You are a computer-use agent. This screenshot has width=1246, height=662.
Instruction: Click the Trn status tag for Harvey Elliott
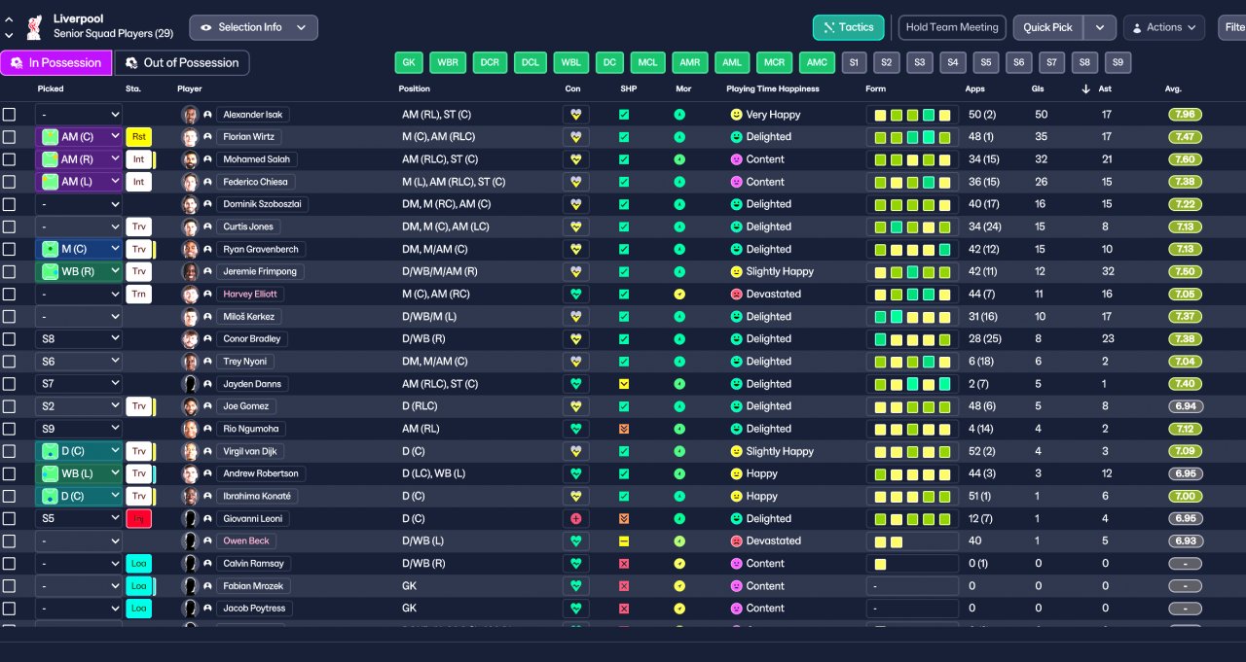click(x=139, y=294)
